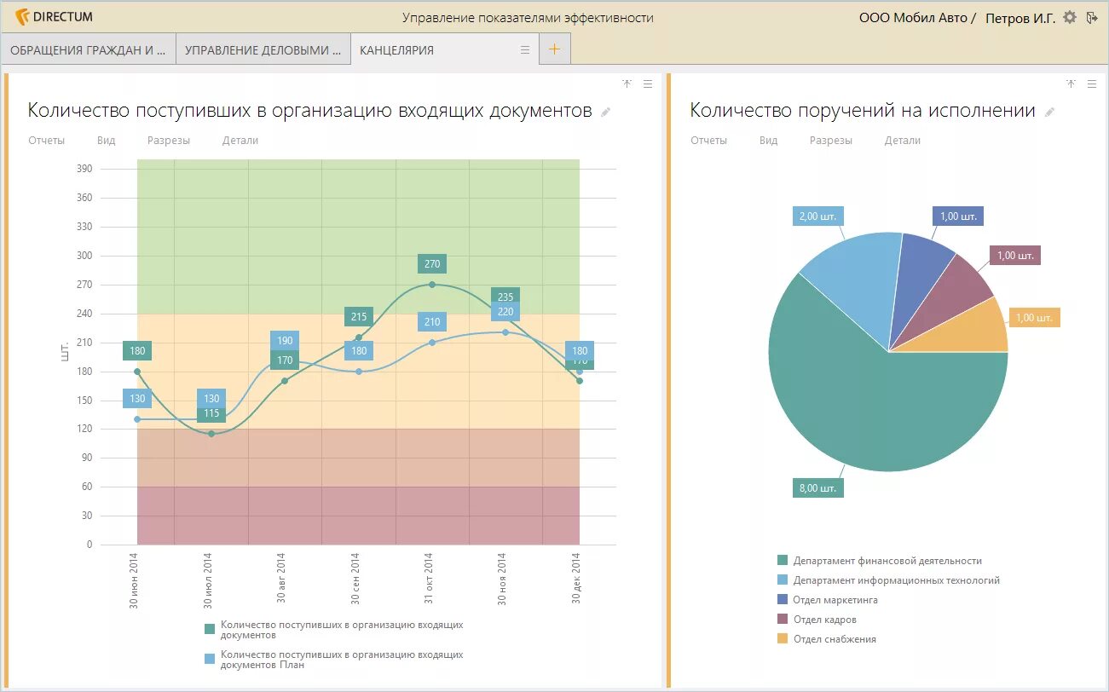Click the 220 plan data label

(505, 312)
